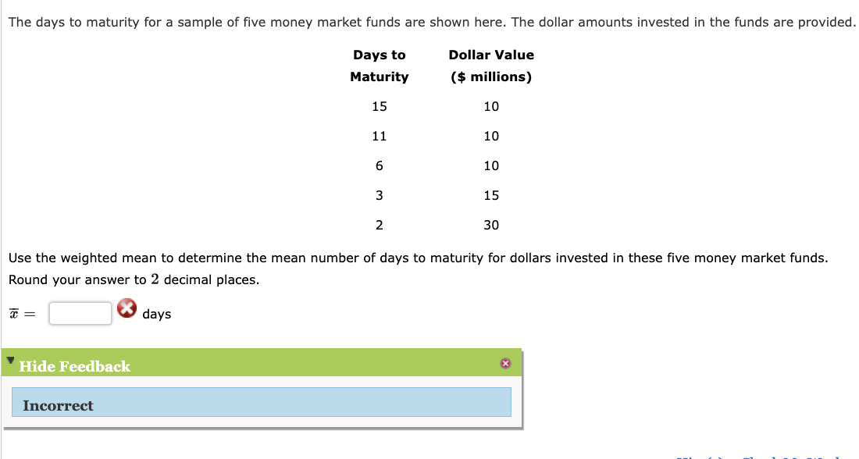Click the ($ millions) subheader text

click(x=490, y=76)
